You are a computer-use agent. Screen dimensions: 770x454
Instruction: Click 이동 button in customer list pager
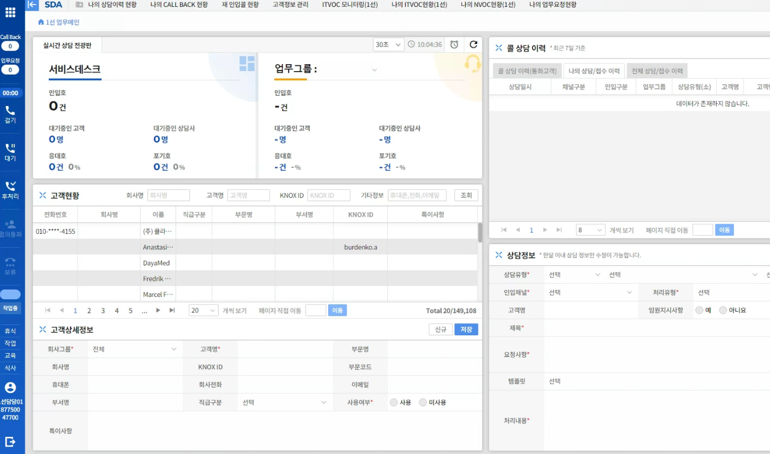tap(338, 310)
